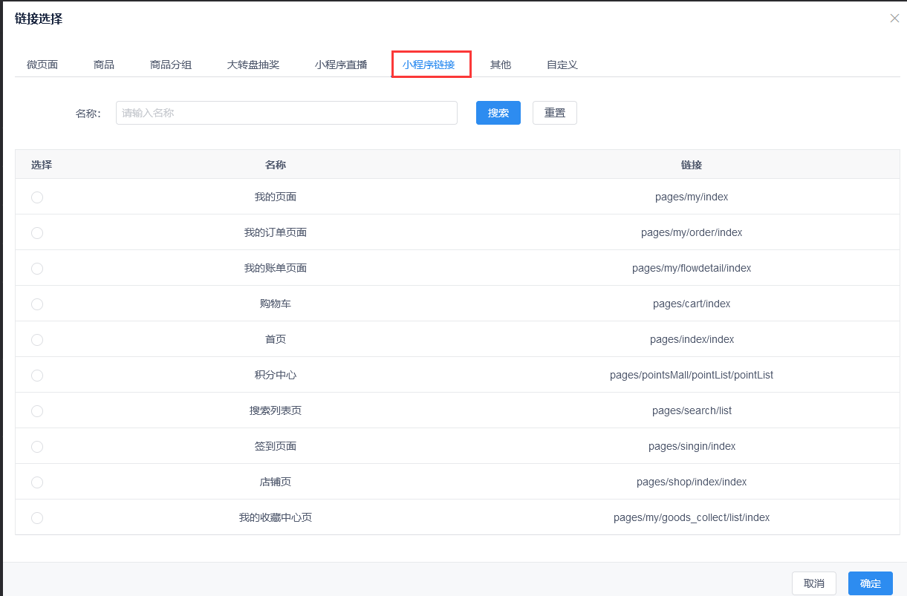Click the blue 搜索 button
The width and height of the screenshot is (907, 596).
tap(498, 113)
